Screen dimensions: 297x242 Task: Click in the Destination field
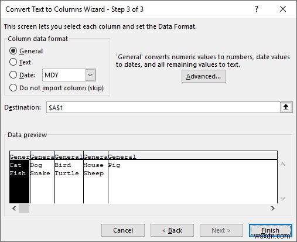pos(163,107)
